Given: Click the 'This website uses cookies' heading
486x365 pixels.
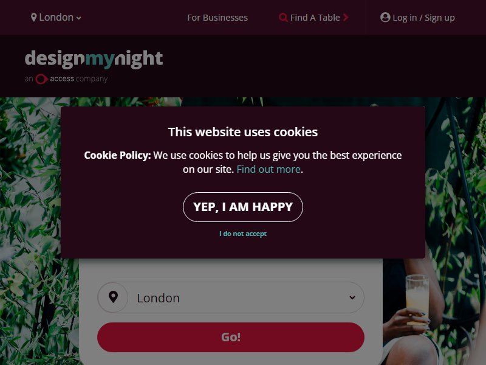Looking at the screenshot, I should click(243, 132).
